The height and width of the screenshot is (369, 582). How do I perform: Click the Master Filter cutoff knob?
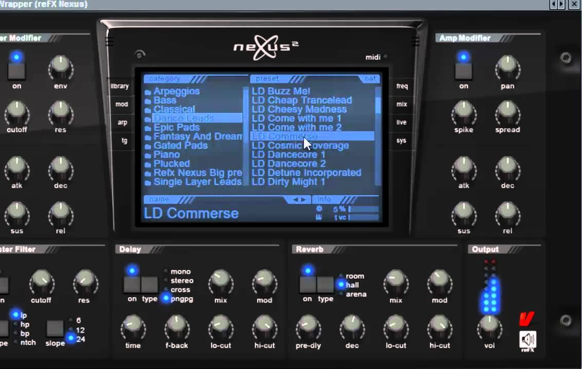(42, 283)
